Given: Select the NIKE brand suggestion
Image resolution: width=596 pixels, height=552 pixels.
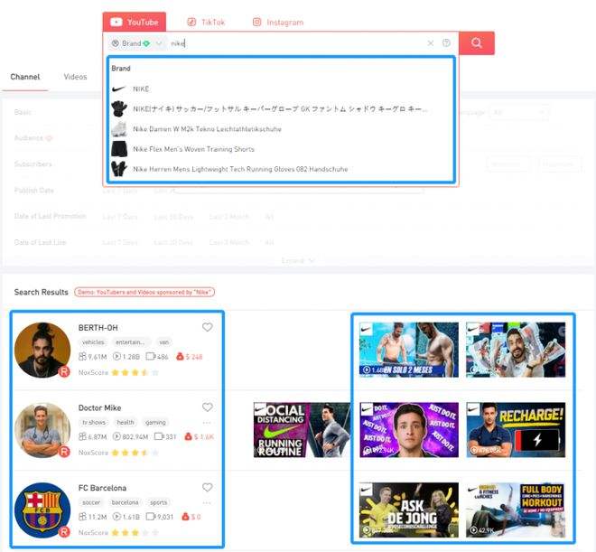Looking at the screenshot, I should click(x=281, y=89).
